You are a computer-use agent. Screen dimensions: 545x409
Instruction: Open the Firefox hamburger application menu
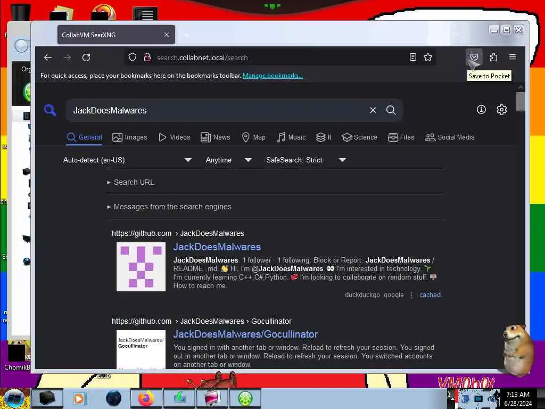(513, 56)
